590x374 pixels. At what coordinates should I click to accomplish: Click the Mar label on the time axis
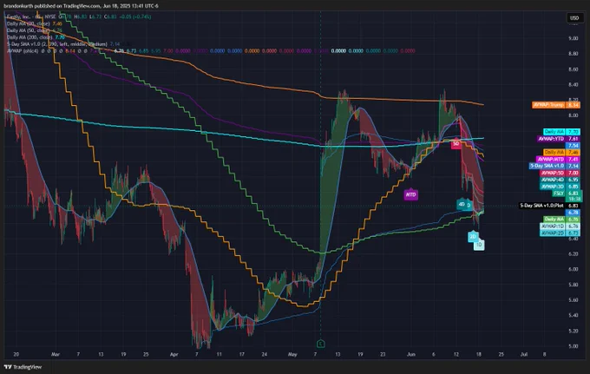(x=56, y=354)
